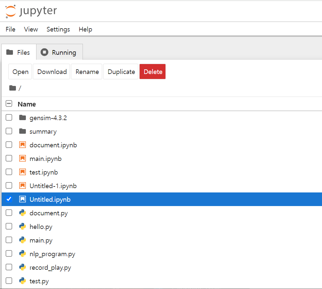Click the Duplicate button

121,72
